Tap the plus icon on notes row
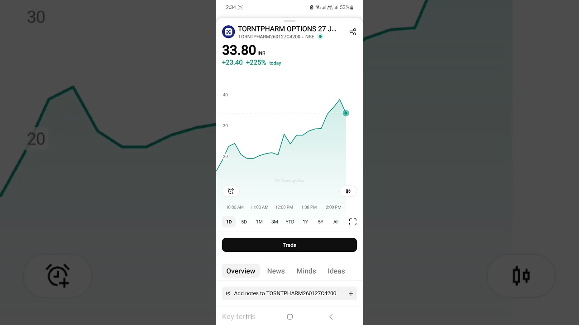Image resolution: width=579 pixels, height=325 pixels. coord(351,293)
